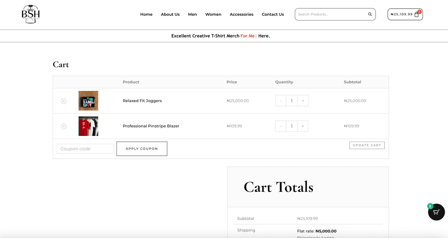Click the For Me link in the banner
This screenshot has width=448, height=238.
tap(248, 36)
